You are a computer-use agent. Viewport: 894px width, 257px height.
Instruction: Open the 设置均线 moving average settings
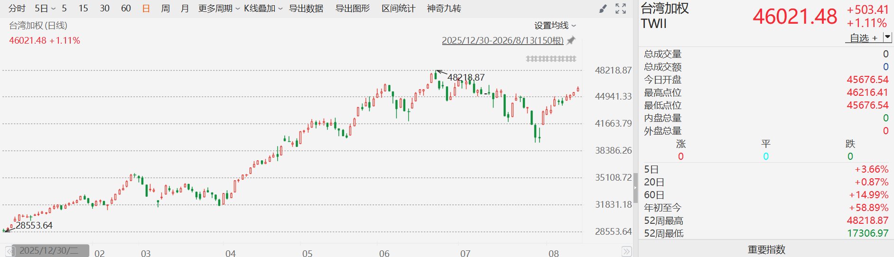click(x=555, y=26)
